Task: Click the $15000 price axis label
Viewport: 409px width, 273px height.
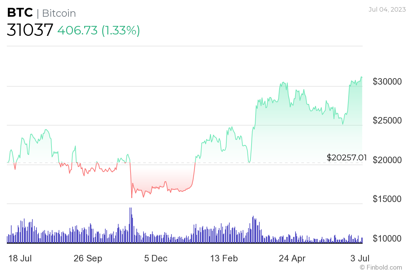Action: pos(388,199)
